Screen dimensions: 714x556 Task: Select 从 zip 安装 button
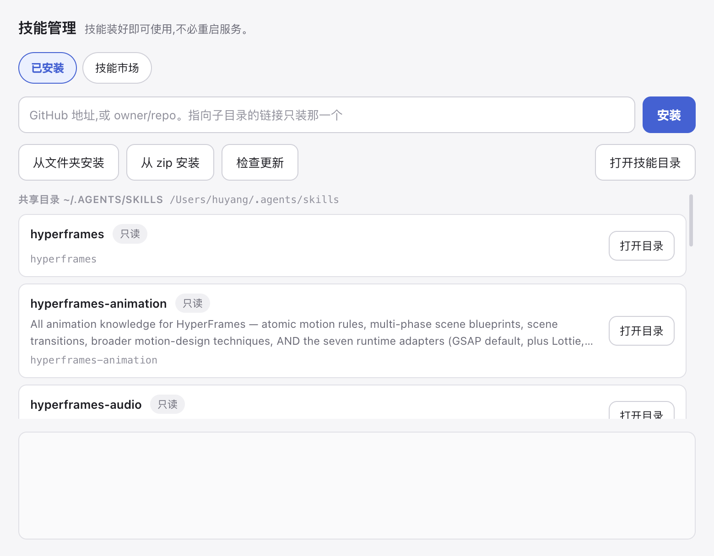point(170,162)
